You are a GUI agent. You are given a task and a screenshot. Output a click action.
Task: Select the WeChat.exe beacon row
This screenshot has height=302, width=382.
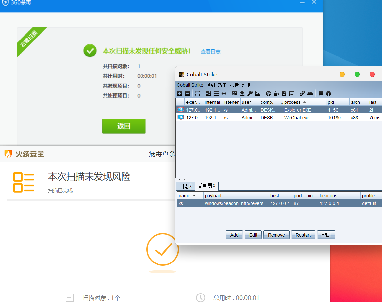279,117
